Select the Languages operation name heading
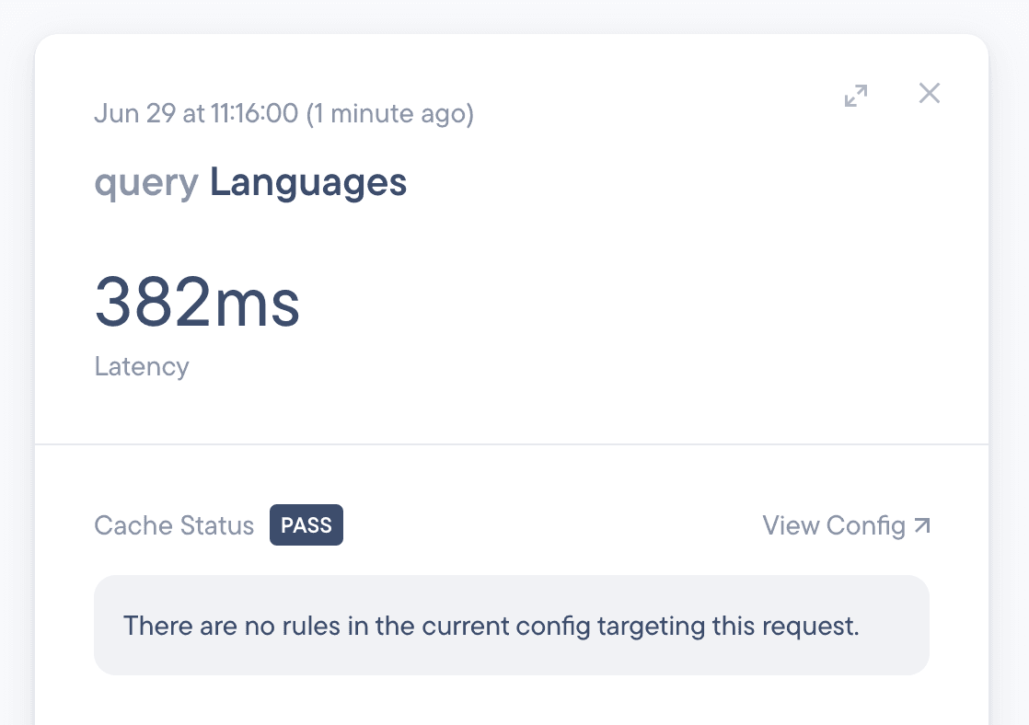This screenshot has height=725, width=1029. [x=307, y=182]
